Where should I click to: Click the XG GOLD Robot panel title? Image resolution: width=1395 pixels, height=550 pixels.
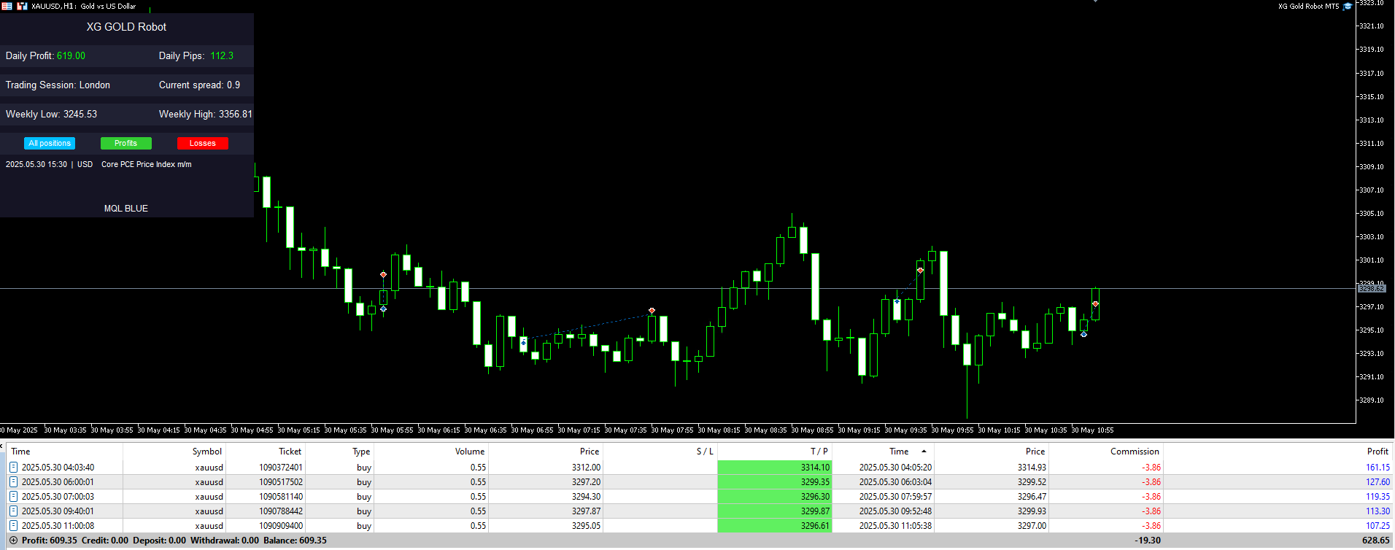(x=126, y=27)
